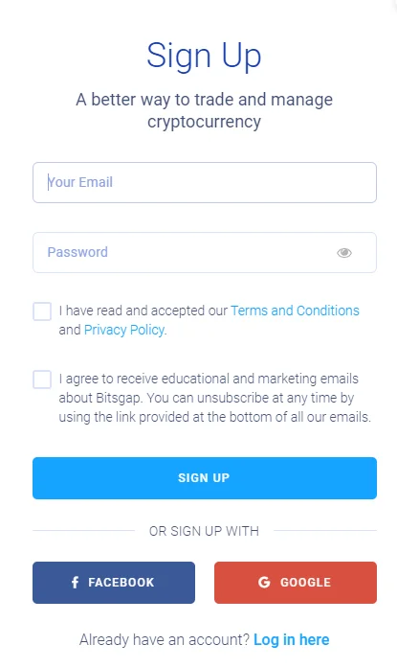Image resolution: width=397 pixels, height=668 pixels.
Task: Sign up with the GOOGLE button
Action: [296, 583]
